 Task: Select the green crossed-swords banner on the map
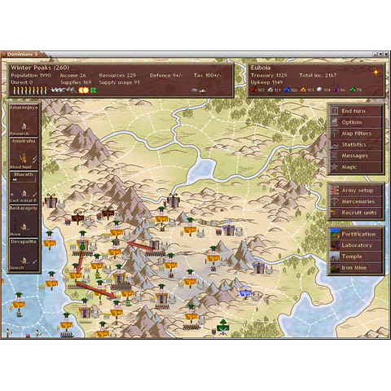click(223, 327)
